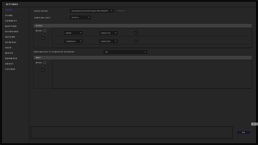The width and height of the screenshot is (258, 145).
Task: Open the Audio Device dropdown
Action: pyautogui.click(x=92, y=11)
